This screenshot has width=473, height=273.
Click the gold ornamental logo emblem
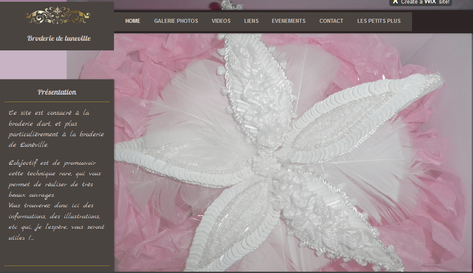point(57,15)
